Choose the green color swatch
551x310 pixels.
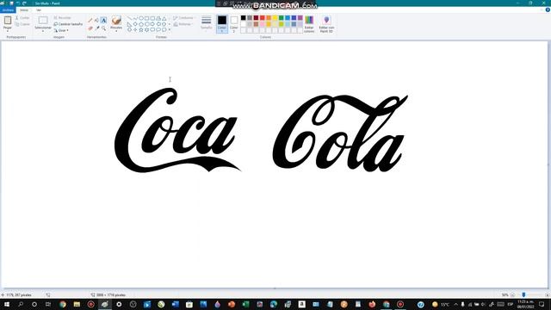[282, 18]
